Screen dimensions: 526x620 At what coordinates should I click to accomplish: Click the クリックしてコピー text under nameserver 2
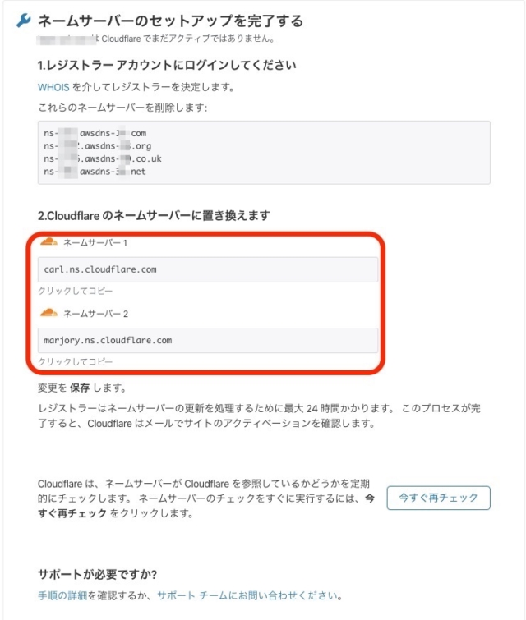pos(75,362)
